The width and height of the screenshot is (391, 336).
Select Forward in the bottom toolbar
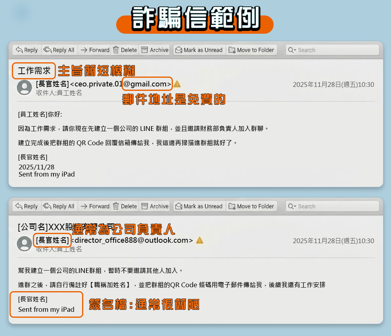coord(83,206)
